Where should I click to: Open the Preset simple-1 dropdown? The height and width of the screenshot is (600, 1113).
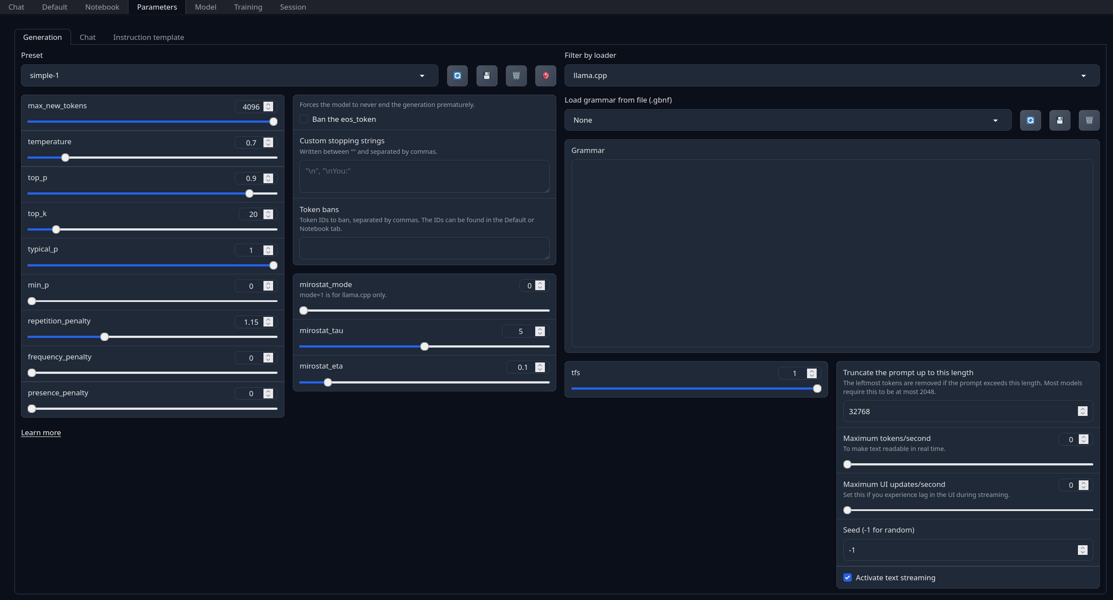[x=229, y=76]
